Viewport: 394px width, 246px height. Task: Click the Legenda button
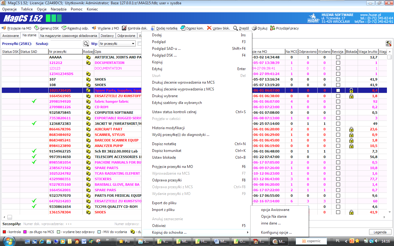[x=380, y=232]
